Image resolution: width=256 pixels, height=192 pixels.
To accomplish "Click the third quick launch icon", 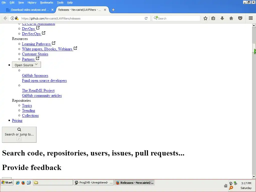I will click(x=29, y=183).
